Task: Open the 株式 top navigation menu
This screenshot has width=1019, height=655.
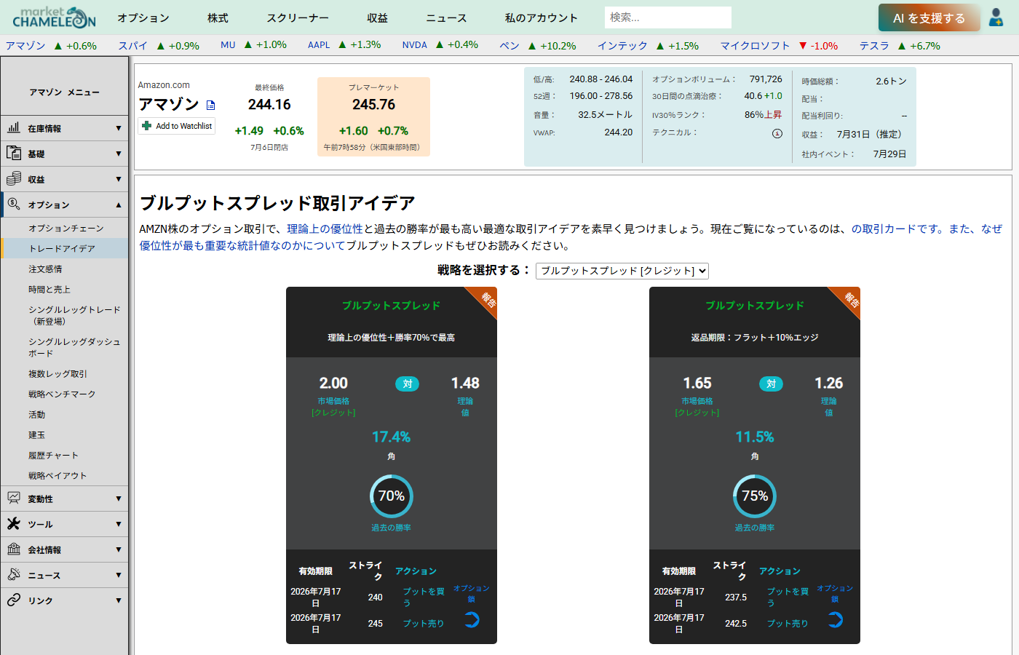Action: pos(218,17)
